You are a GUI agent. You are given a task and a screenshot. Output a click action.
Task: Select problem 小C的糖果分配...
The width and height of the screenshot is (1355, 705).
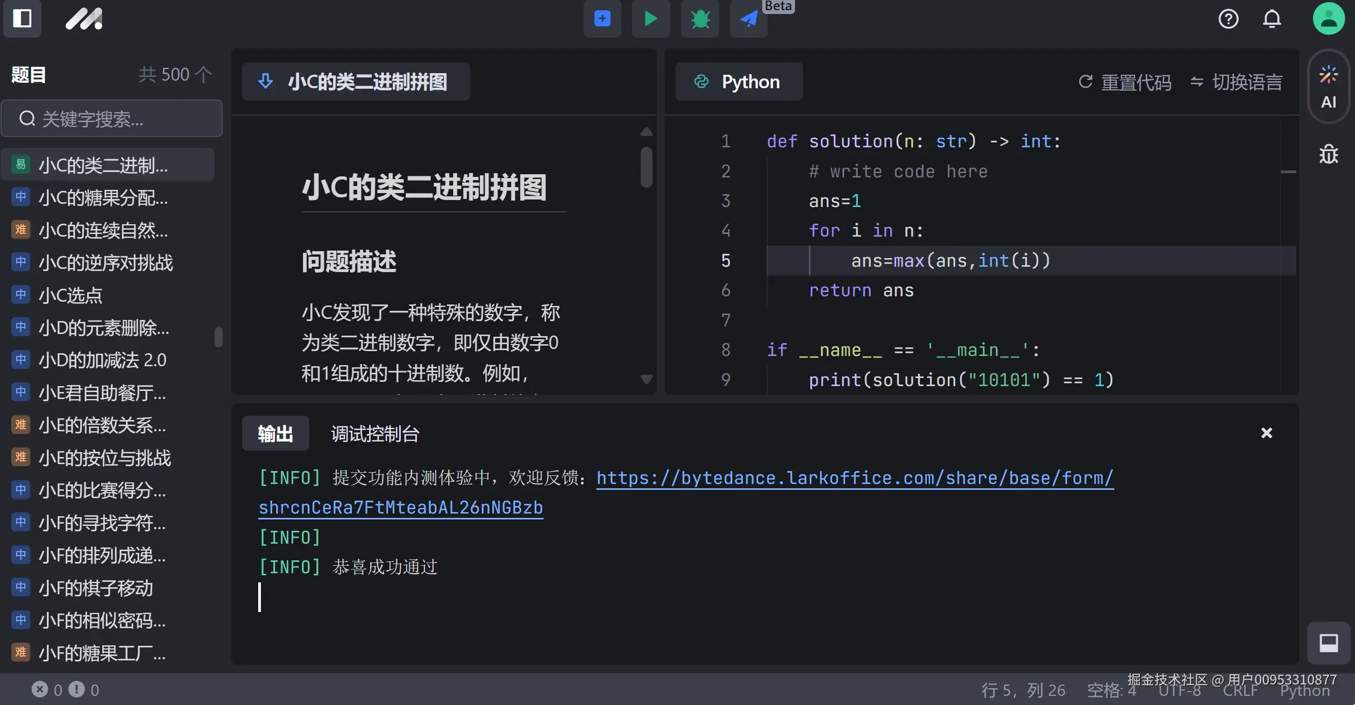point(108,197)
